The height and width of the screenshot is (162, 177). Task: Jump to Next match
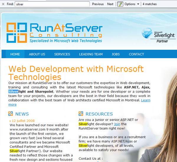[x=110, y=4]
